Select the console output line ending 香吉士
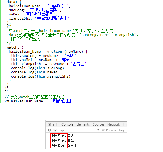This screenshot has width=163, height=152. click(x=87, y=146)
